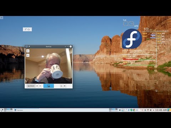Toggle the pin icon in Kamoso titlebar

(29, 47)
